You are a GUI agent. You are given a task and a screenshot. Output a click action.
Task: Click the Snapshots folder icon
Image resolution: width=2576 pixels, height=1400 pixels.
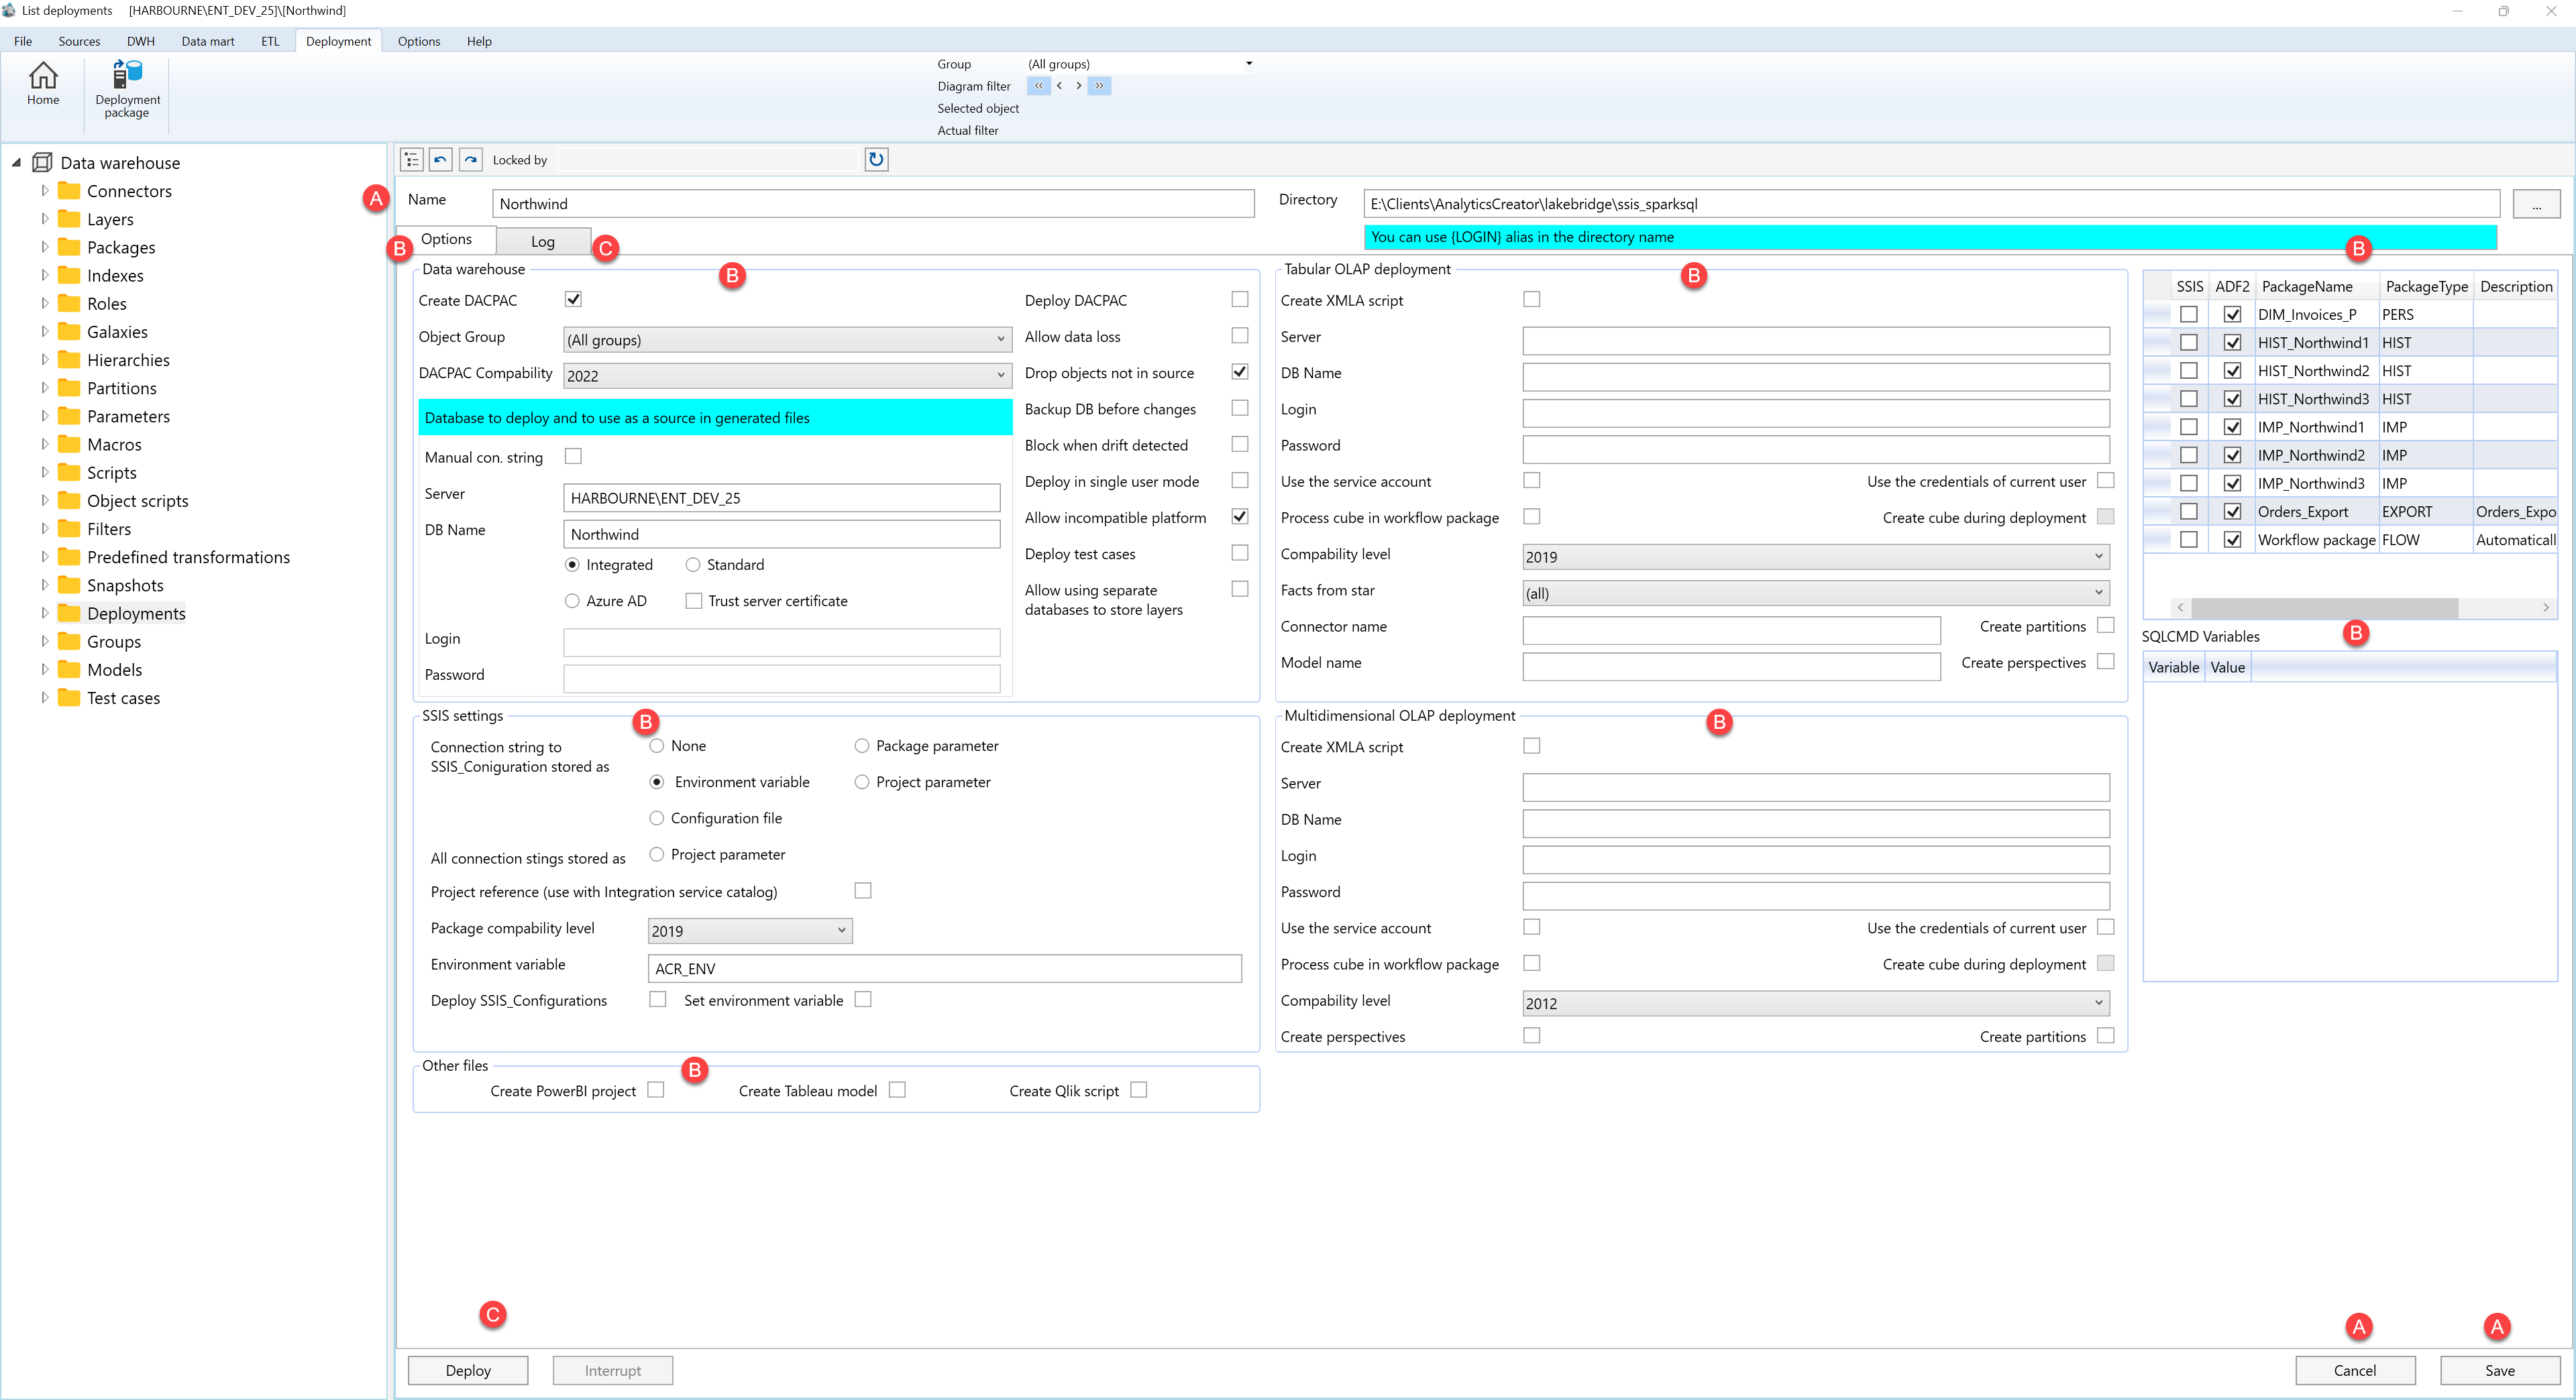point(69,585)
